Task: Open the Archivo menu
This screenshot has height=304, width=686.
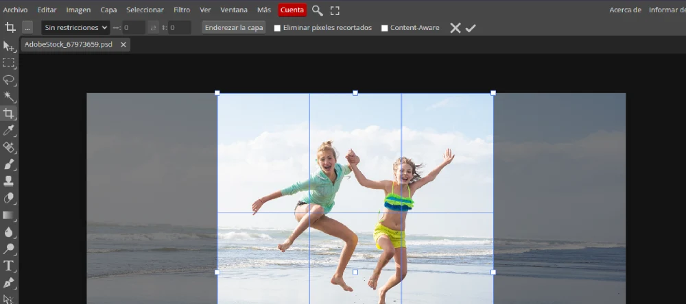Action: tap(15, 10)
